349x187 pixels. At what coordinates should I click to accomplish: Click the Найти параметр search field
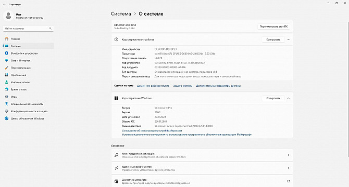(x=28, y=29)
